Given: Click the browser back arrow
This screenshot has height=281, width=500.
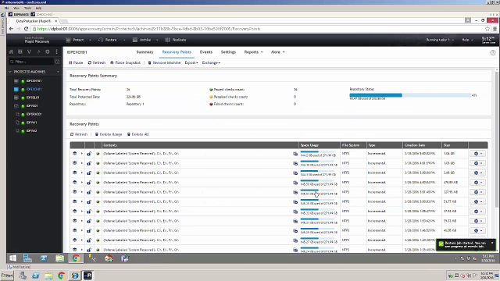Looking at the screenshot, I should [11, 29].
